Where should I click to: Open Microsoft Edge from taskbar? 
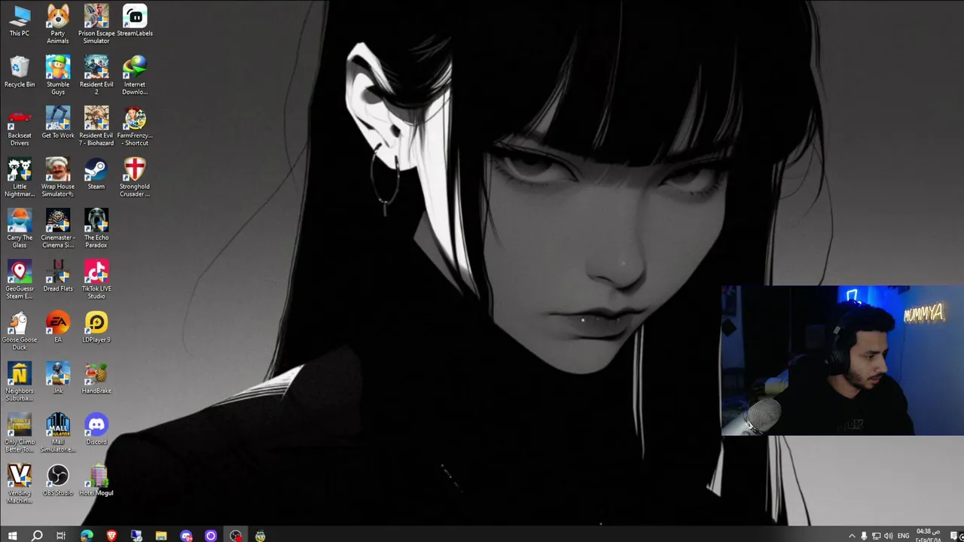click(x=87, y=536)
